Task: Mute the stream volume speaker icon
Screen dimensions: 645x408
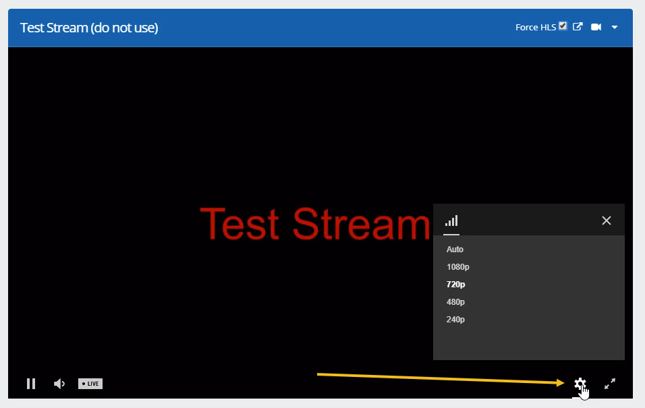Action: tap(59, 384)
